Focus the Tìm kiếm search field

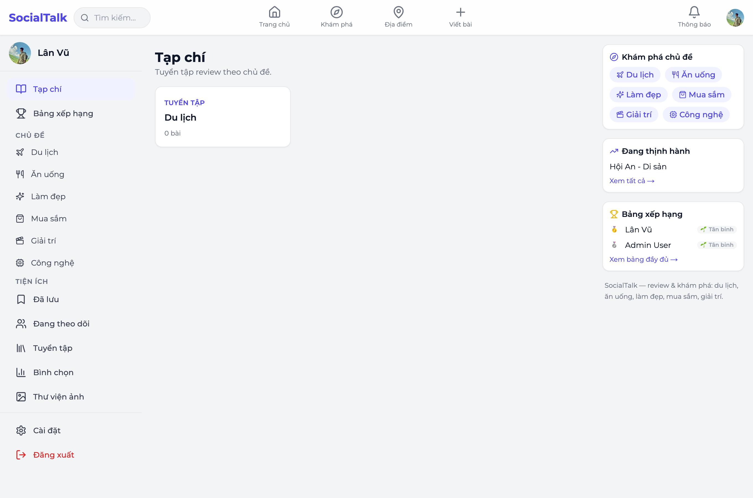click(x=112, y=17)
